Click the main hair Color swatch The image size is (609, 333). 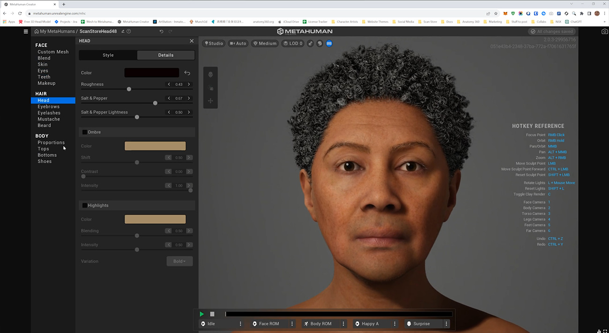click(151, 73)
